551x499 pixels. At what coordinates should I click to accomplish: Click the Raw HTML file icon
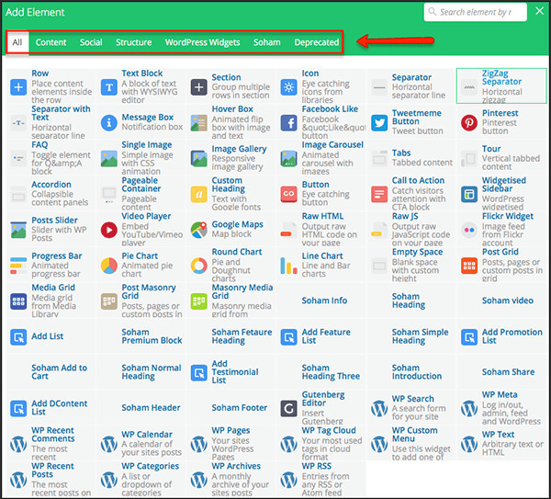pos(289,230)
